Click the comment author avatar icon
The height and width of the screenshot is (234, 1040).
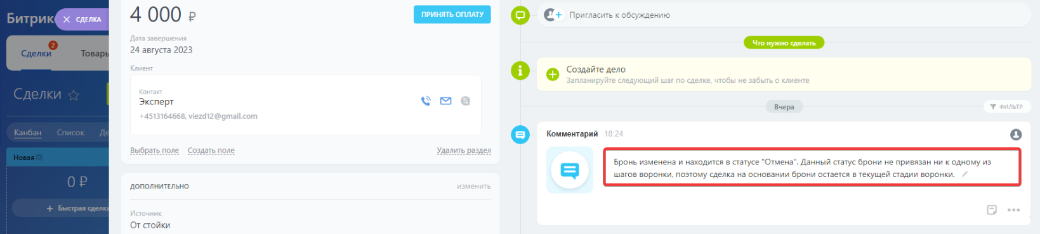pos(1016,134)
